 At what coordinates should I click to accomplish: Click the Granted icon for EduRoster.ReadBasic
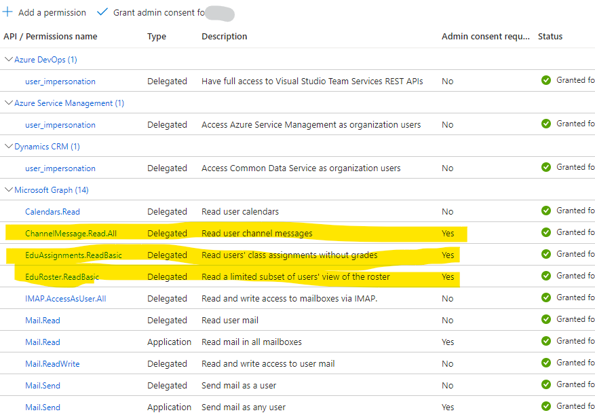(x=547, y=276)
